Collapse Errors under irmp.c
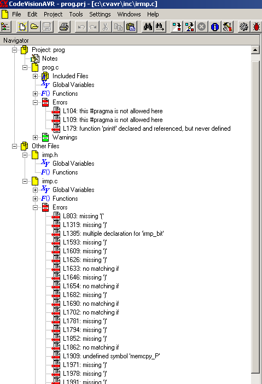262x384 pixels. tap(35, 207)
